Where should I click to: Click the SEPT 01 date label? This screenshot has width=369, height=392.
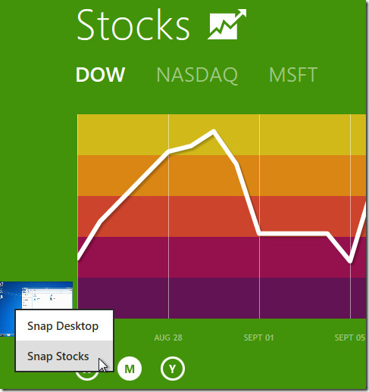[258, 338]
